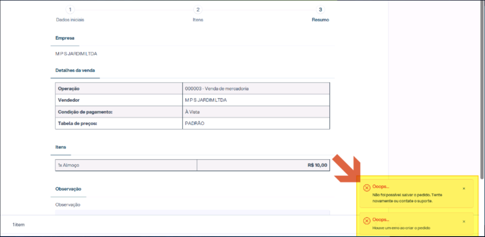Screen dimensions: 485x237
Task: Click the "1 item" count in the footer
Action: click(19, 225)
